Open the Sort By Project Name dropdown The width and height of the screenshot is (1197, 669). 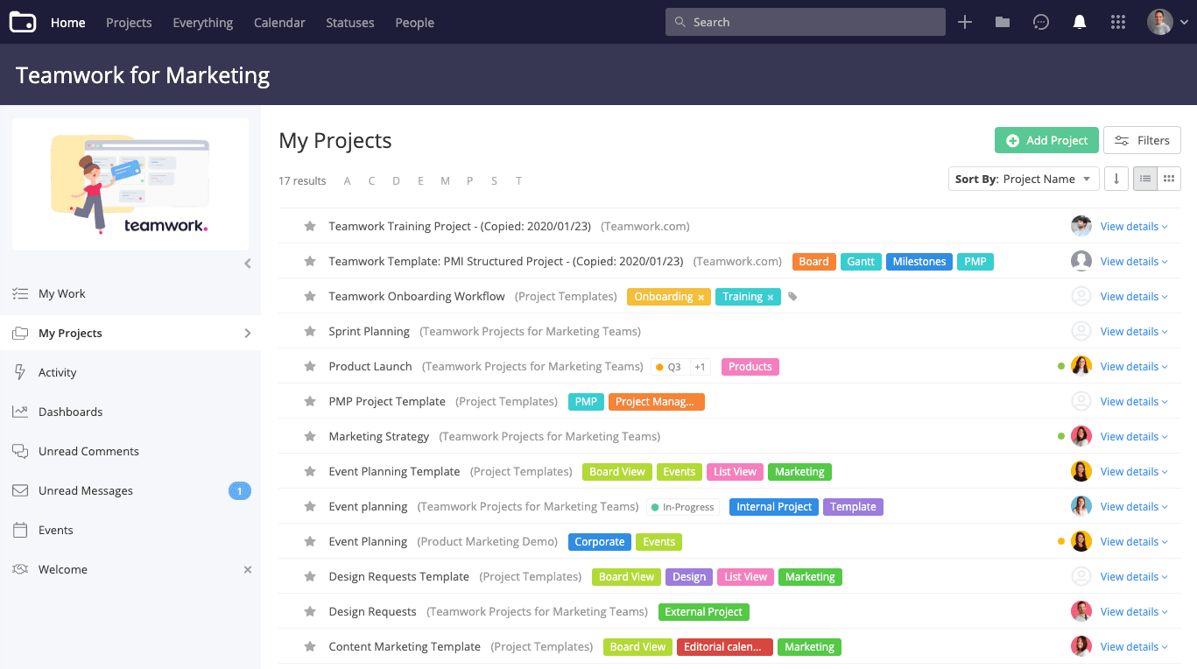pyautogui.click(x=1024, y=179)
